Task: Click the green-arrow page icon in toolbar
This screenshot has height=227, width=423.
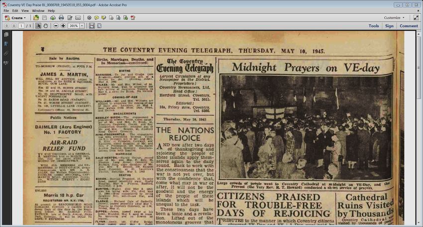Action: tap(126, 18)
